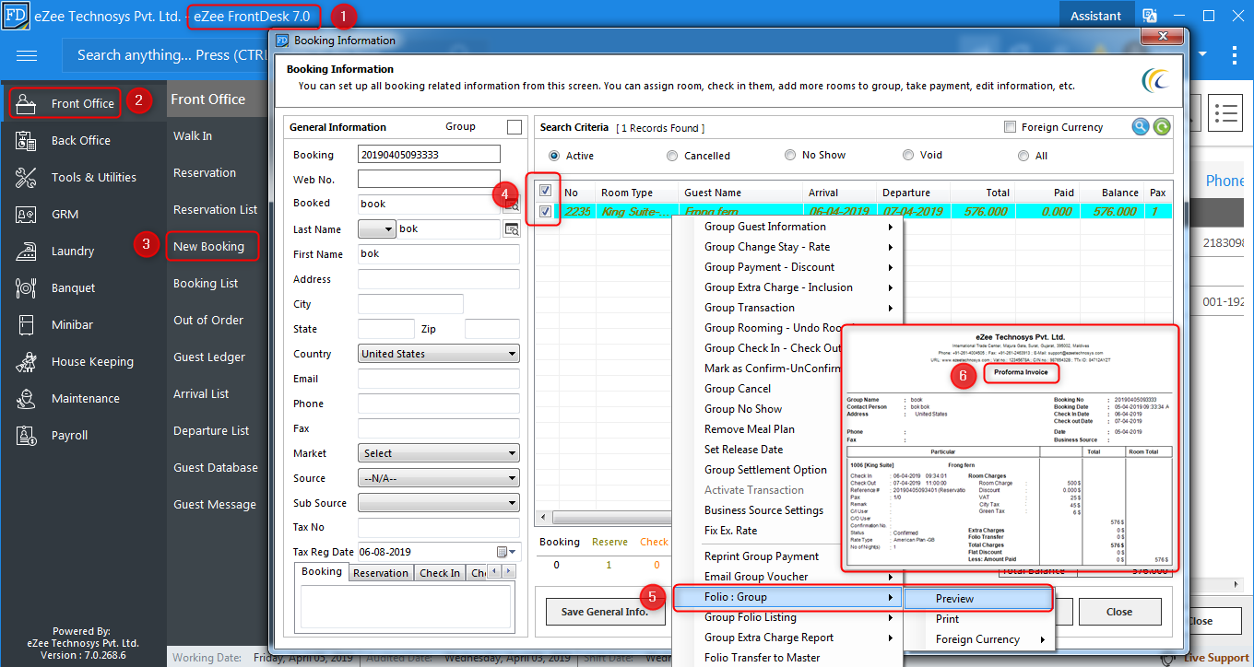Open Guest Ledger in Front Office menu
The height and width of the screenshot is (667, 1254).
click(209, 357)
